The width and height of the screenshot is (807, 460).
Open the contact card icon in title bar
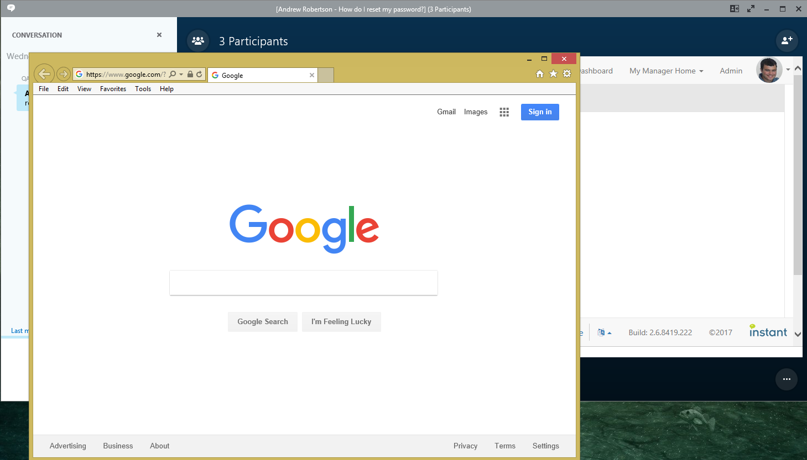(x=735, y=9)
